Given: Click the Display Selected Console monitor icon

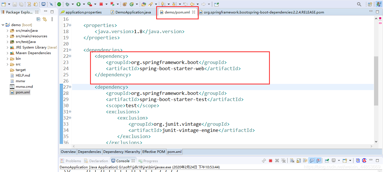Looking at the screenshot, I should 333,161.
